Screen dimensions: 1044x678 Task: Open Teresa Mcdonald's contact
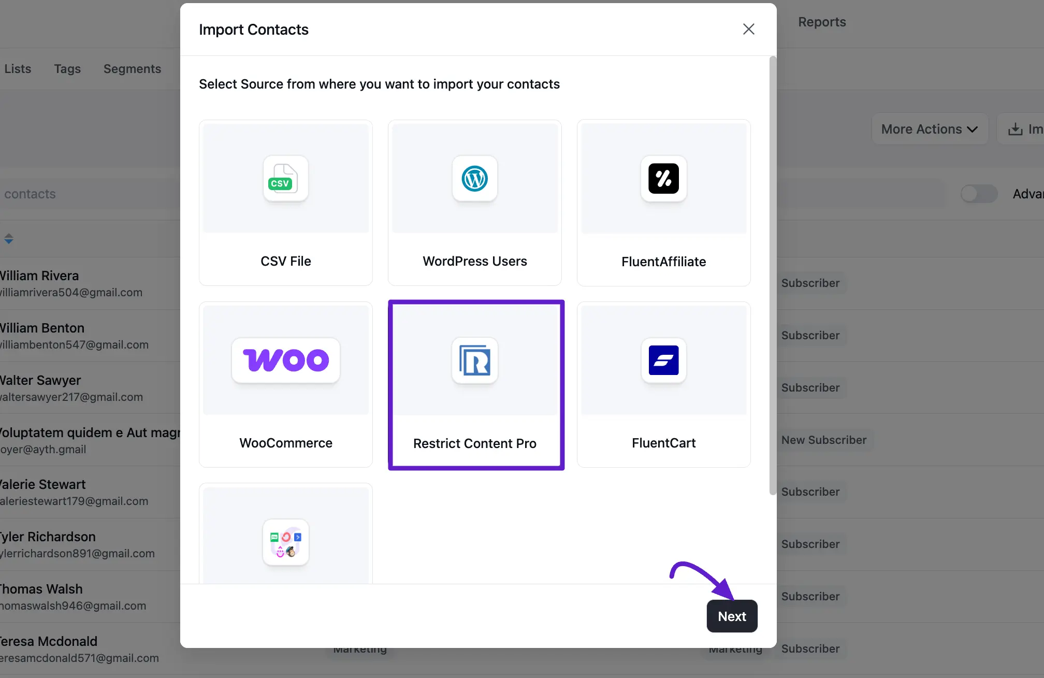coord(49,641)
